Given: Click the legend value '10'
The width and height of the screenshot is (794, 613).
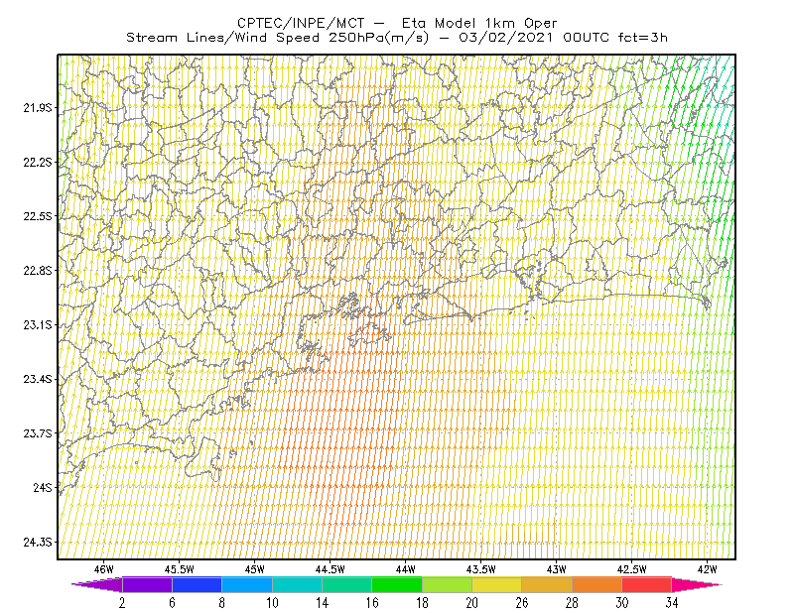Looking at the screenshot, I should tap(272, 603).
